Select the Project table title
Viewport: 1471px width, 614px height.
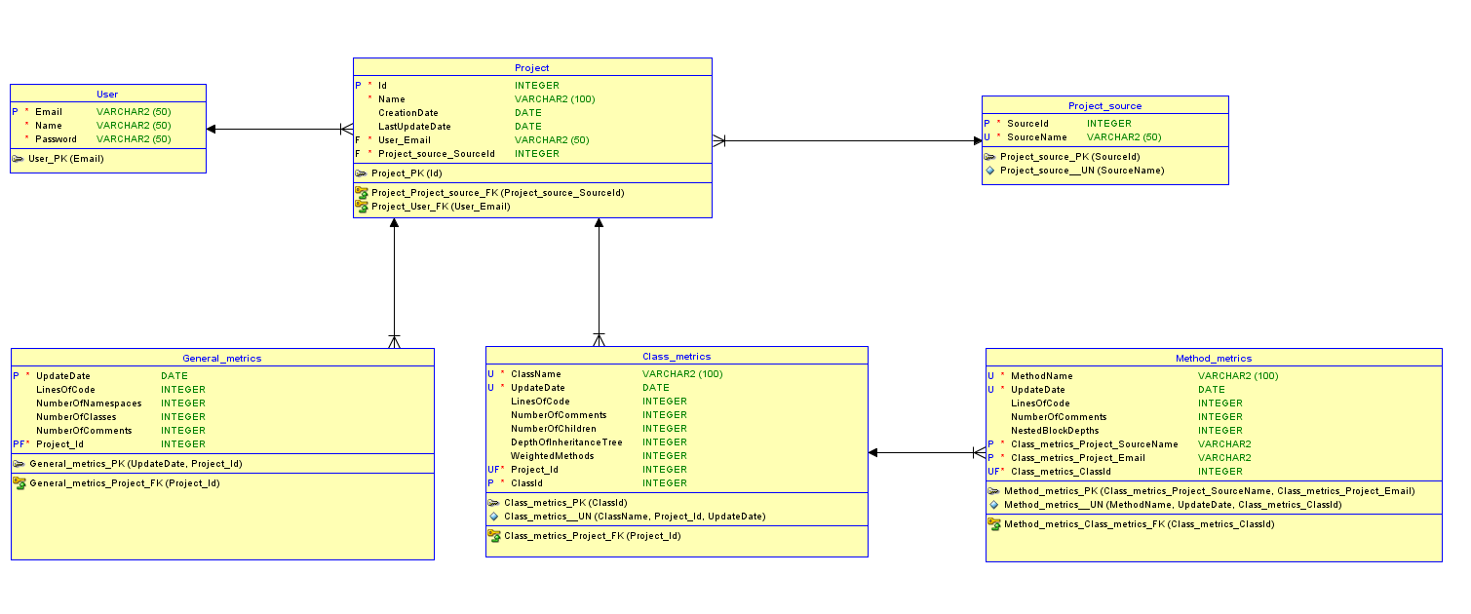coord(532,68)
